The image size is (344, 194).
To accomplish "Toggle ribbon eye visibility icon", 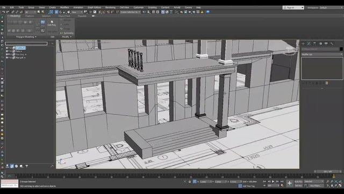I will (93, 16).
